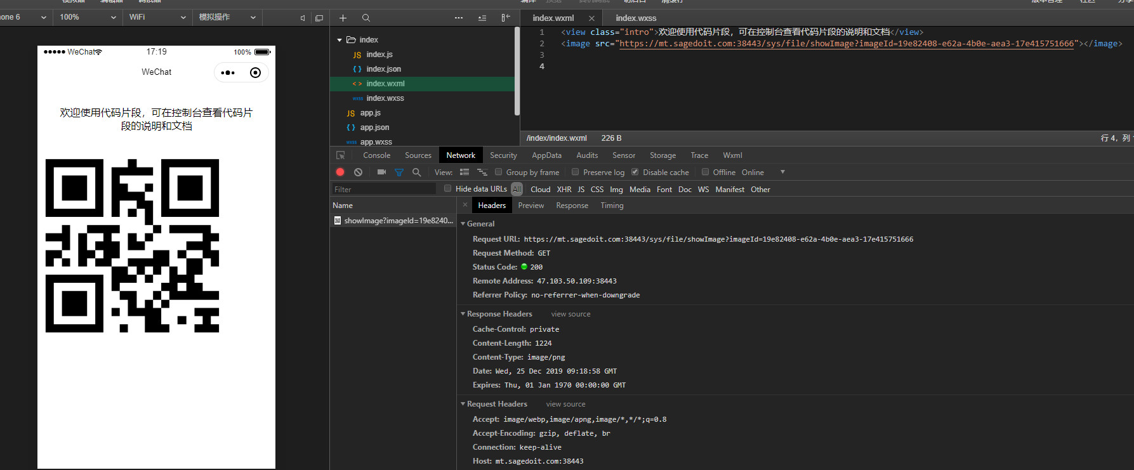Image resolution: width=1134 pixels, height=470 pixels.
Task: Open the Sources tab
Action: [x=418, y=155]
